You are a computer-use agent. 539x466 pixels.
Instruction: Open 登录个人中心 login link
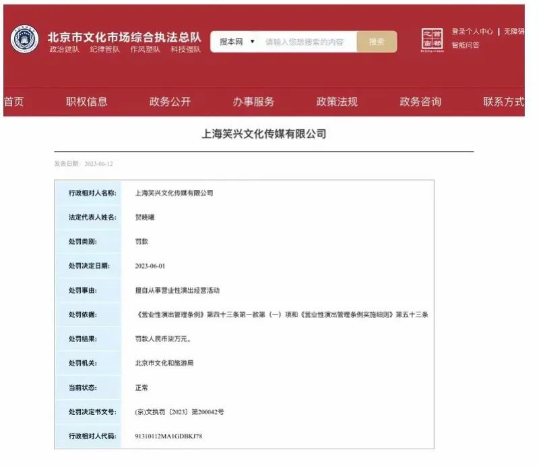pyautogui.click(x=472, y=32)
